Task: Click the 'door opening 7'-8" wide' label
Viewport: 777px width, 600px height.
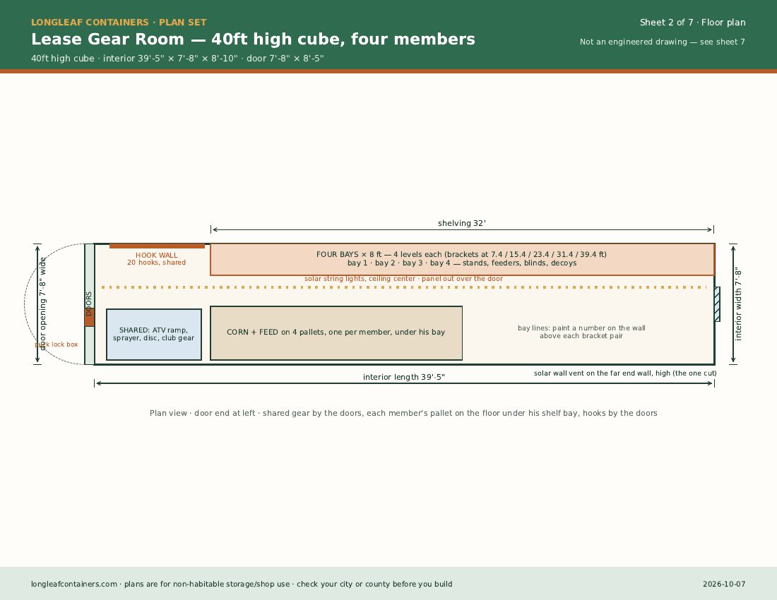Action: [x=42, y=304]
